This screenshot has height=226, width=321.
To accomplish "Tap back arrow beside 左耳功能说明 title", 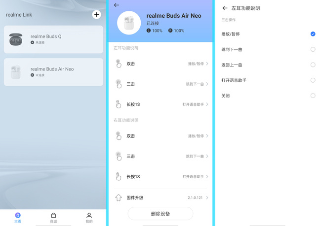I will point(225,8).
